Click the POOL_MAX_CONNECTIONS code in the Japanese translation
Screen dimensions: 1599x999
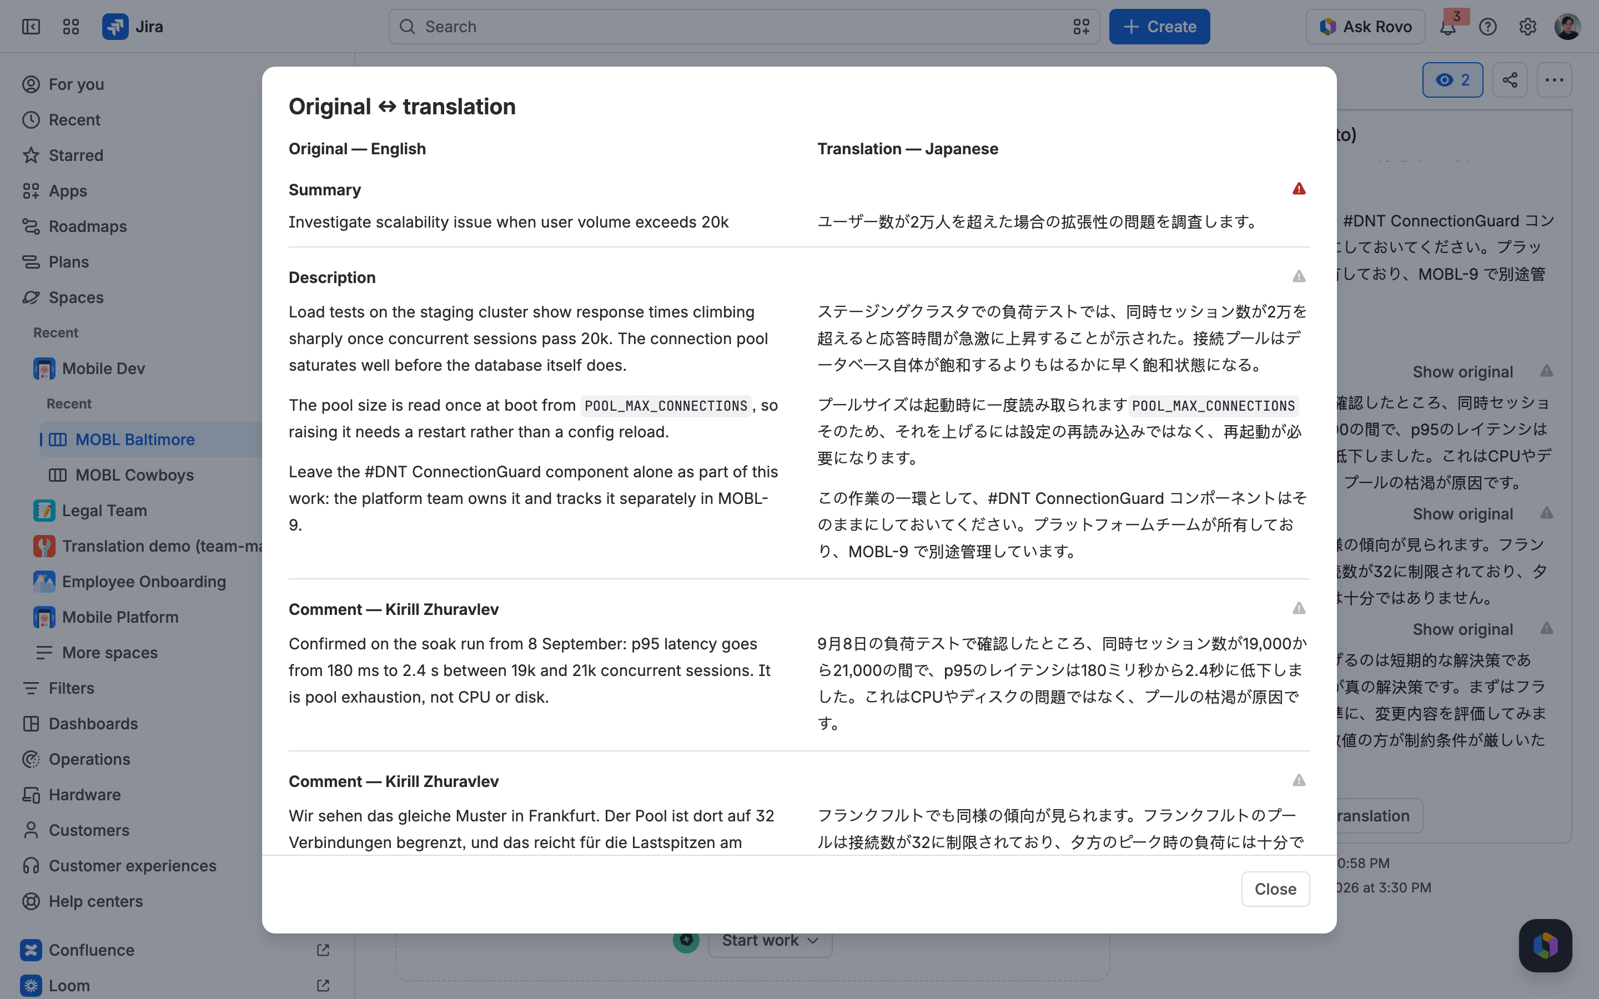tap(1214, 406)
